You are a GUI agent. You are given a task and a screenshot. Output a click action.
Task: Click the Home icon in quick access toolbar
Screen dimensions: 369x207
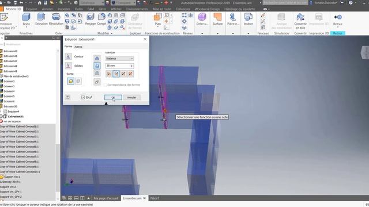[40, 3]
